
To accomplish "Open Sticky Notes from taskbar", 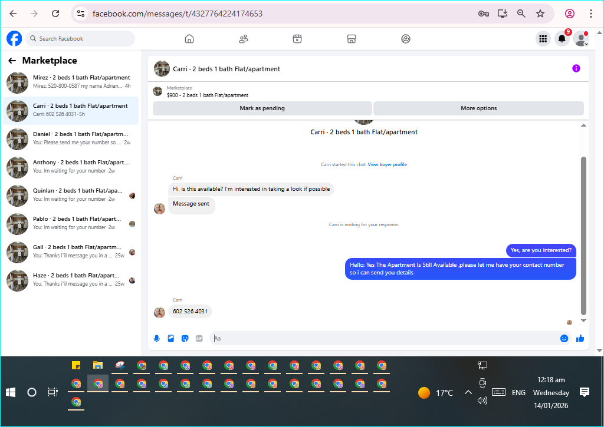I will point(76,365).
